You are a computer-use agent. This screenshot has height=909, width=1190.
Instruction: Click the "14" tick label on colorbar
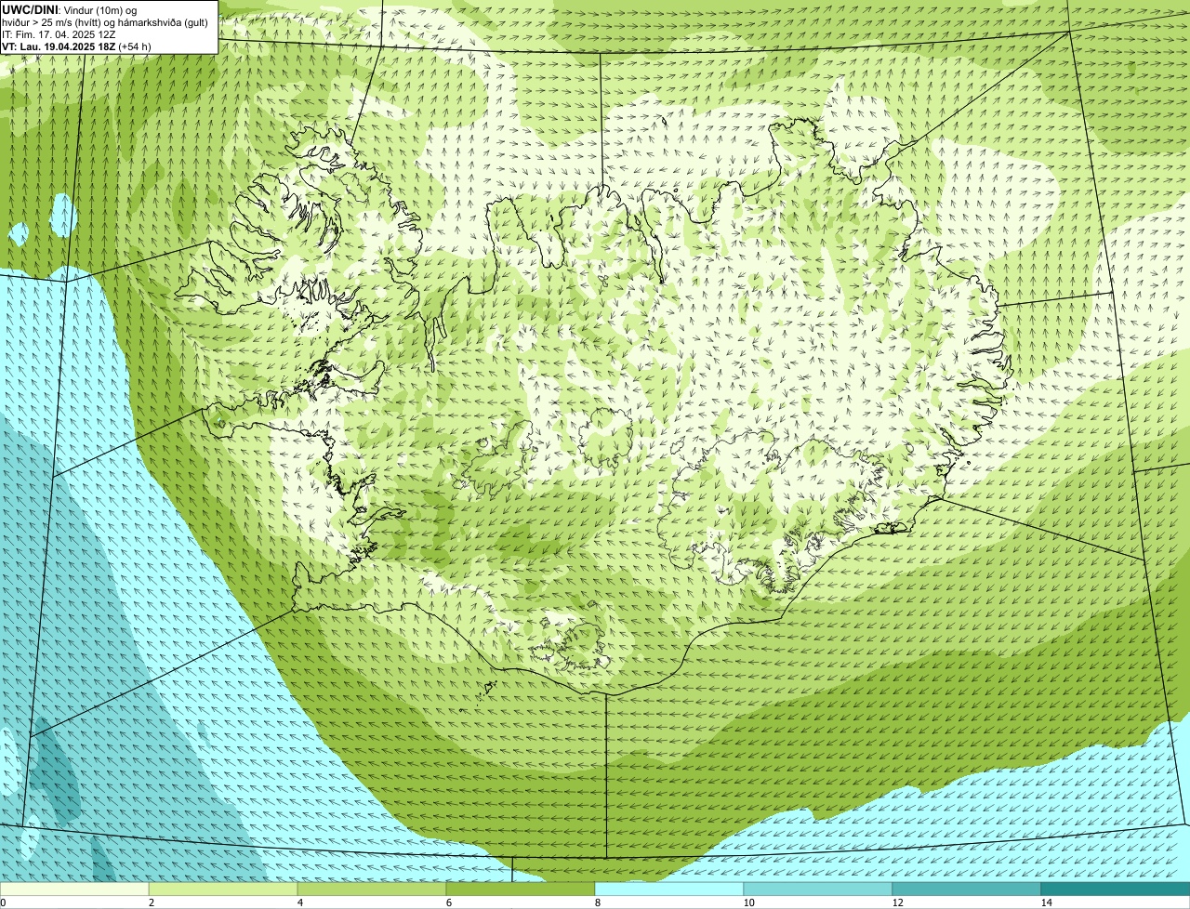click(1046, 902)
